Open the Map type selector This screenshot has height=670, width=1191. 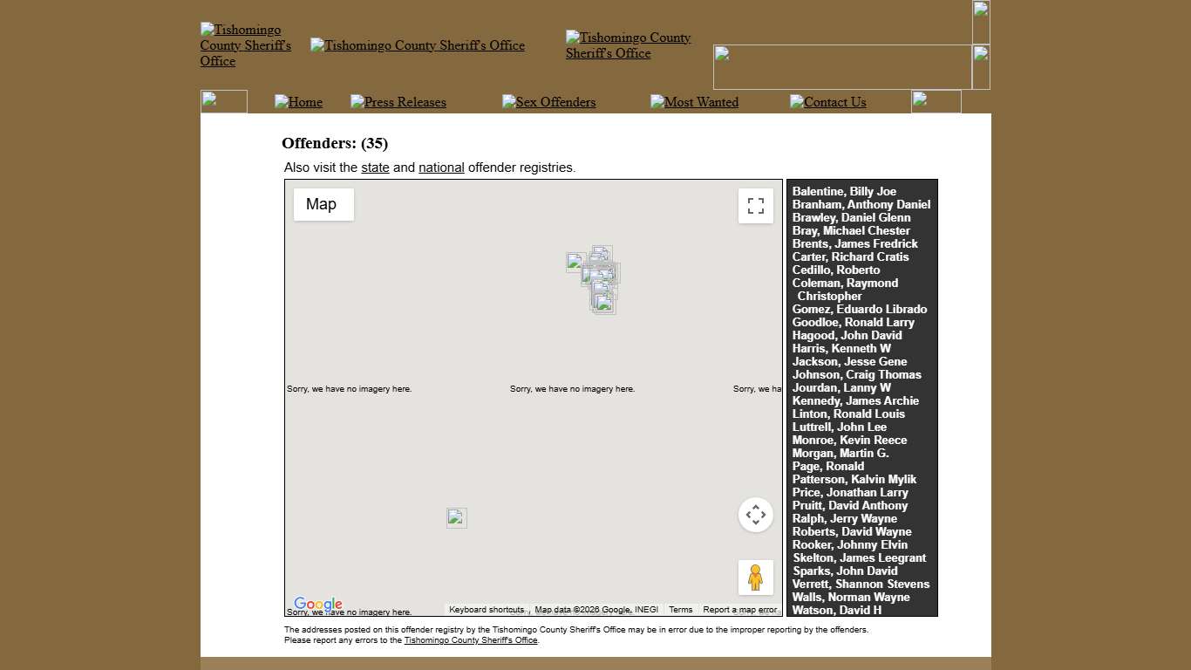pos(322,204)
